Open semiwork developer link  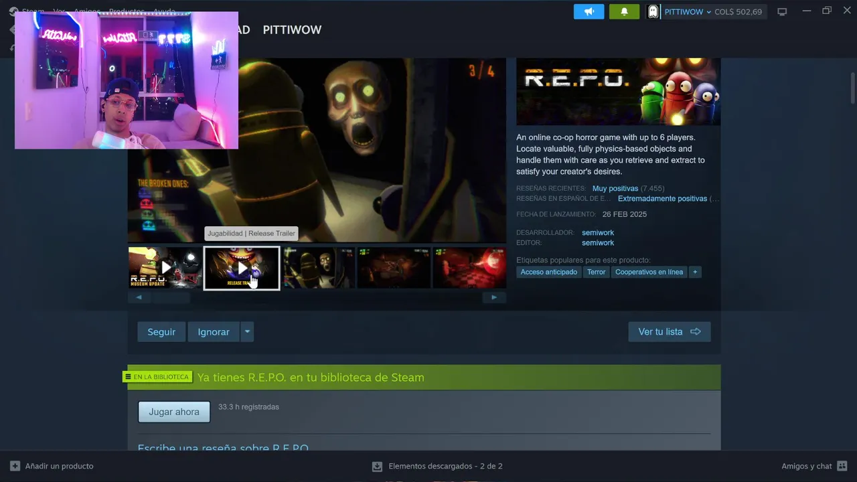pos(598,232)
